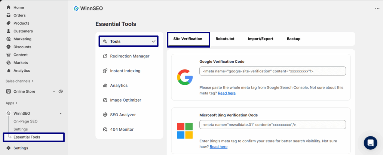Click the 404 Monitor icon

(105, 129)
